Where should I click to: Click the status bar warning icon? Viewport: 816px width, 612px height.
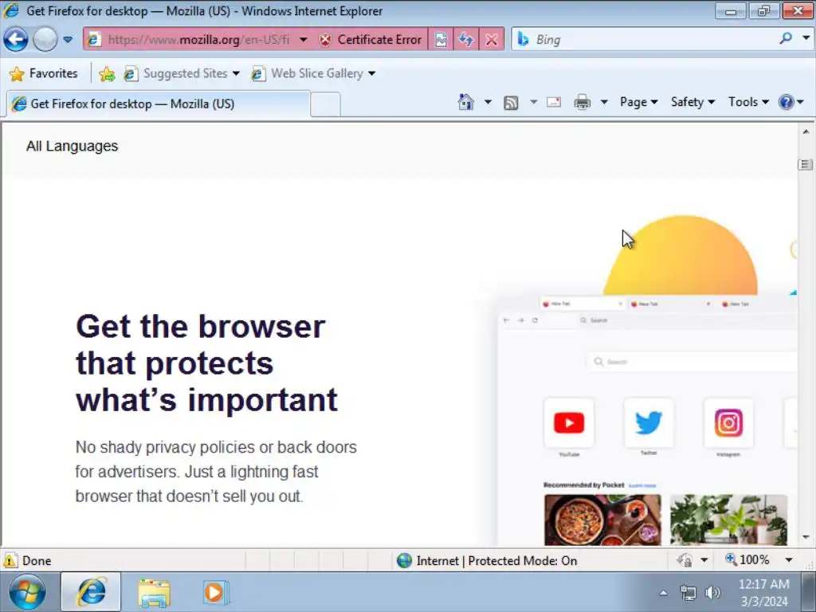tap(10, 560)
